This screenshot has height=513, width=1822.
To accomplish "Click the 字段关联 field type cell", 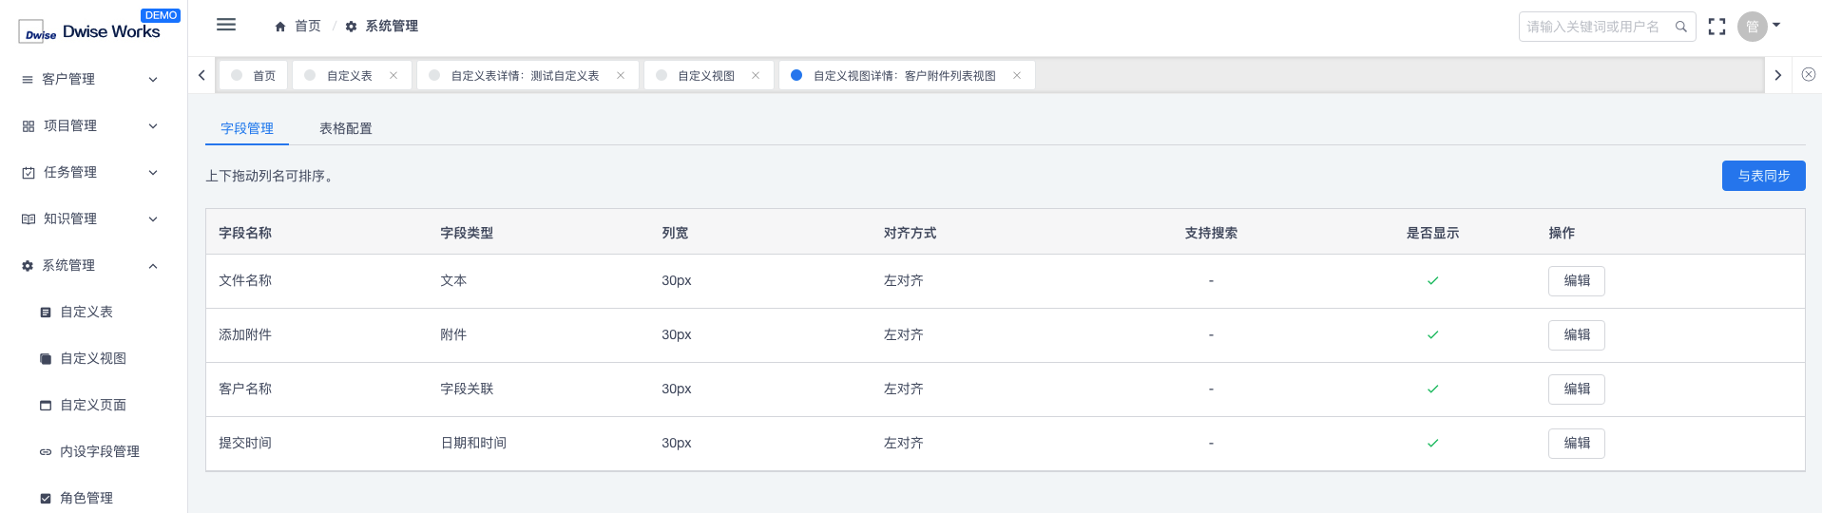I will tap(467, 389).
